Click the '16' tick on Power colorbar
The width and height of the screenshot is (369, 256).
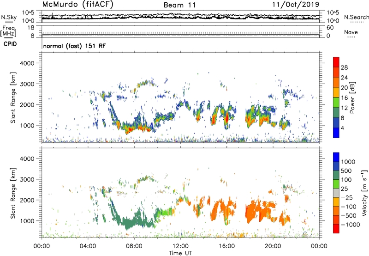click(x=344, y=98)
